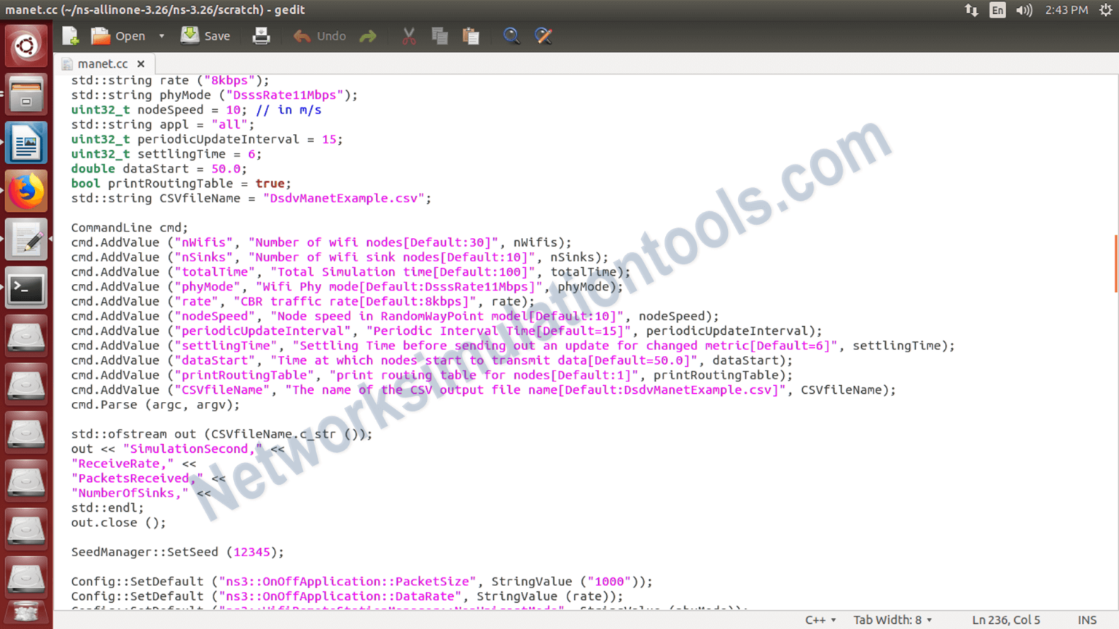Change Tab Width from the status bar selector
This screenshot has height=629, width=1119.
coord(892,620)
